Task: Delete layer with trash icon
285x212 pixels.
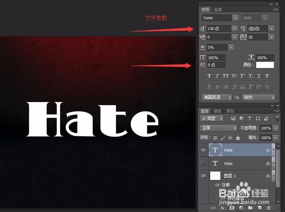Action: [x=269, y=208]
